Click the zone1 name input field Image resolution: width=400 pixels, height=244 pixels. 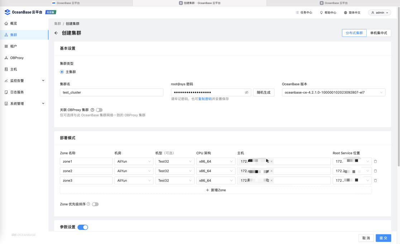[x=86, y=161]
